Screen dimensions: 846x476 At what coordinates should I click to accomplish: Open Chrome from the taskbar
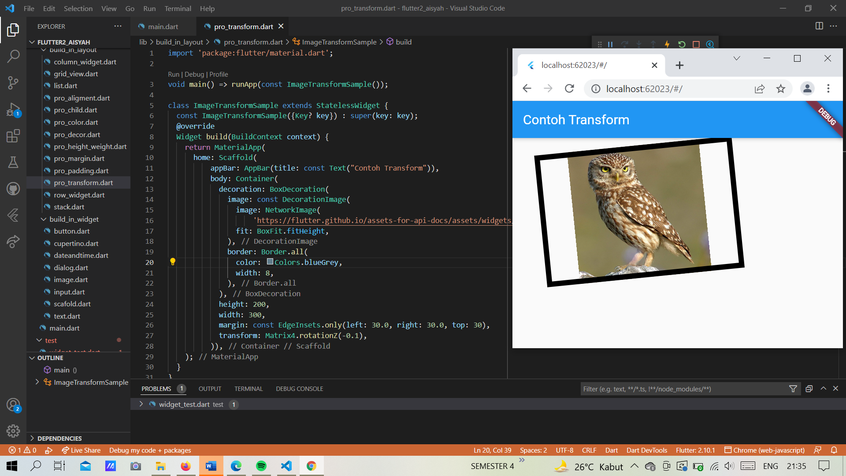312,466
